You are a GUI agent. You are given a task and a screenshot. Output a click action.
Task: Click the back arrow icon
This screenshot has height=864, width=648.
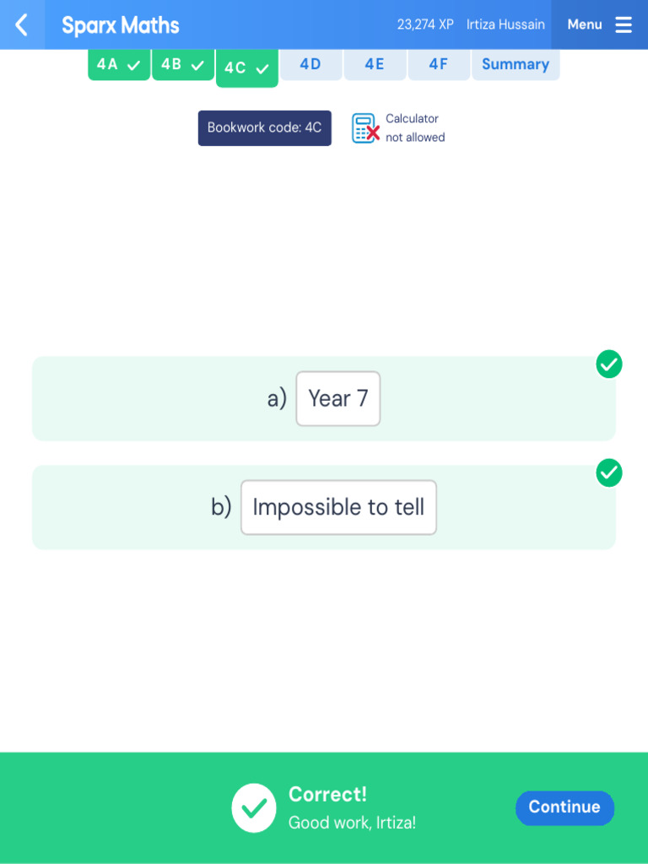click(x=22, y=24)
